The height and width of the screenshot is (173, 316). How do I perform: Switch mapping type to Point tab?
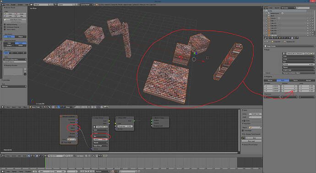coord(283,80)
